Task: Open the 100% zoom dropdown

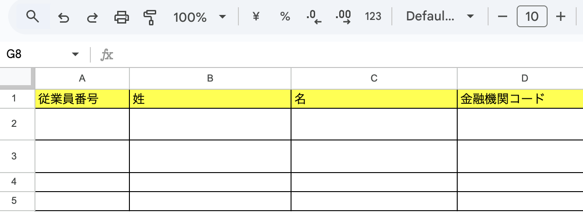Action: 199,17
